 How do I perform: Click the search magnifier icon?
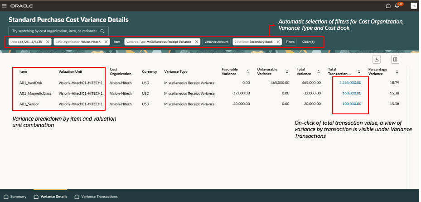[102, 31]
